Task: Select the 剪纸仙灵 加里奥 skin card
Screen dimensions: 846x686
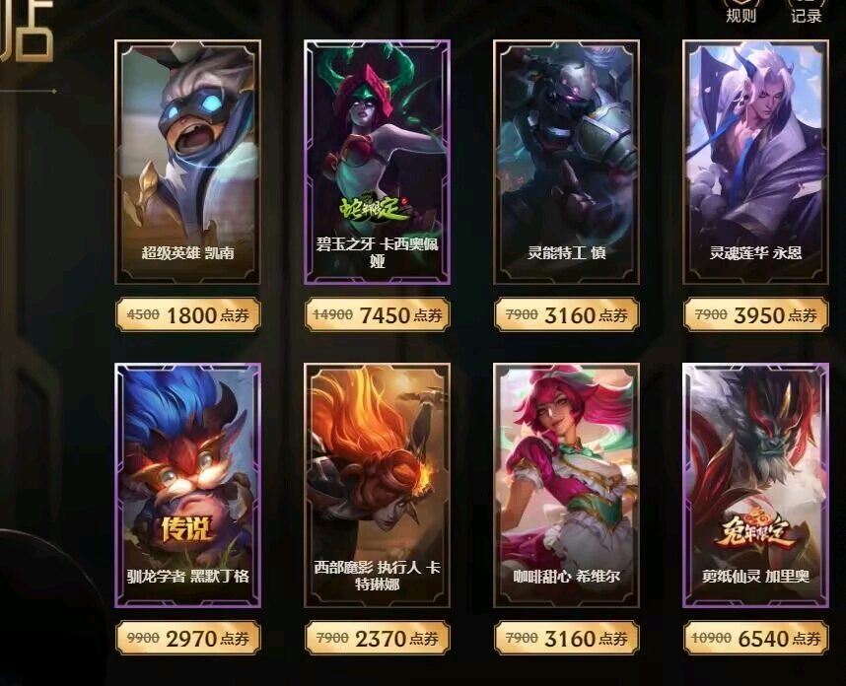Action: [755, 485]
